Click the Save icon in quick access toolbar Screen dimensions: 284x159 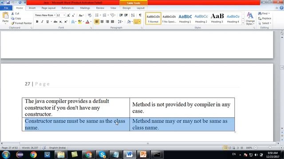8,3
